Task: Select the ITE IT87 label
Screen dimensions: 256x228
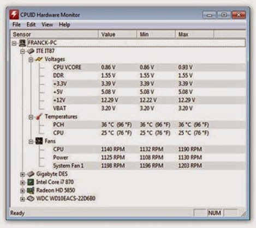Action: pyautogui.click(x=45, y=51)
